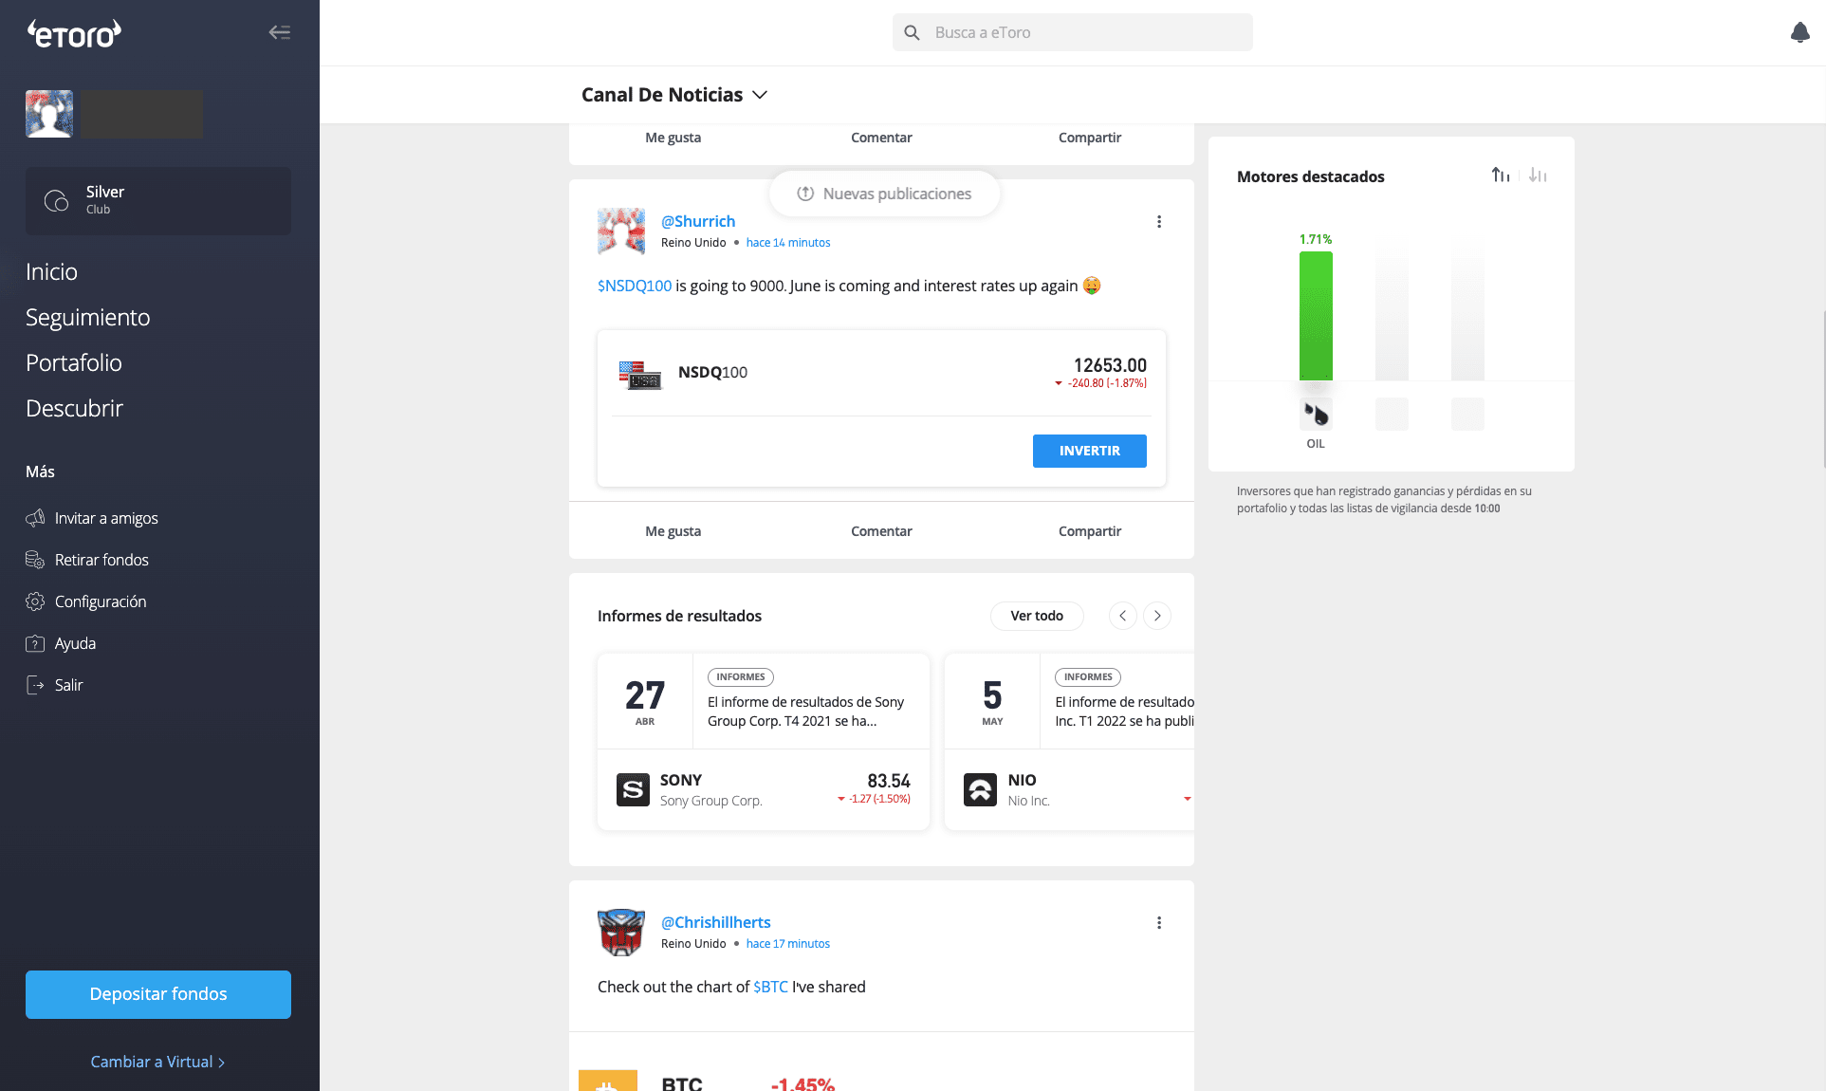Image resolution: width=1826 pixels, height=1091 pixels.
Task: Open @Shurrich profile link
Action: tap(698, 221)
